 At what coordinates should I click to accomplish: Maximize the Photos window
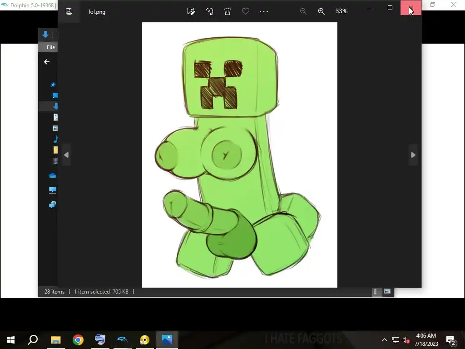[390, 8]
